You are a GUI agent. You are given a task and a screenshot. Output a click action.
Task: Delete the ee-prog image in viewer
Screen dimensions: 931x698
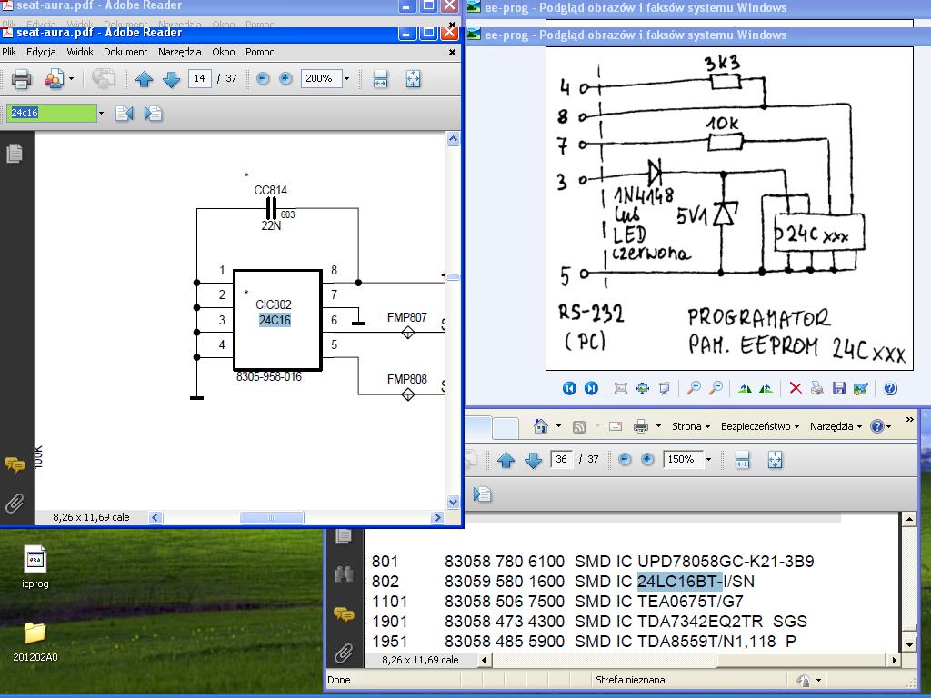[796, 388]
